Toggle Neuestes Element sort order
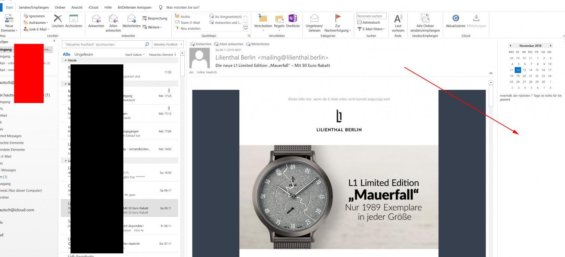The height and width of the screenshot is (257, 565). (163, 55)
